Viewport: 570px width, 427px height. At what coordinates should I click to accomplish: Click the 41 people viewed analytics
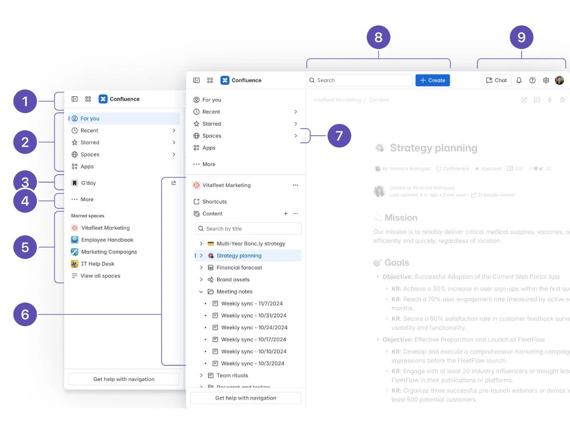493,195
